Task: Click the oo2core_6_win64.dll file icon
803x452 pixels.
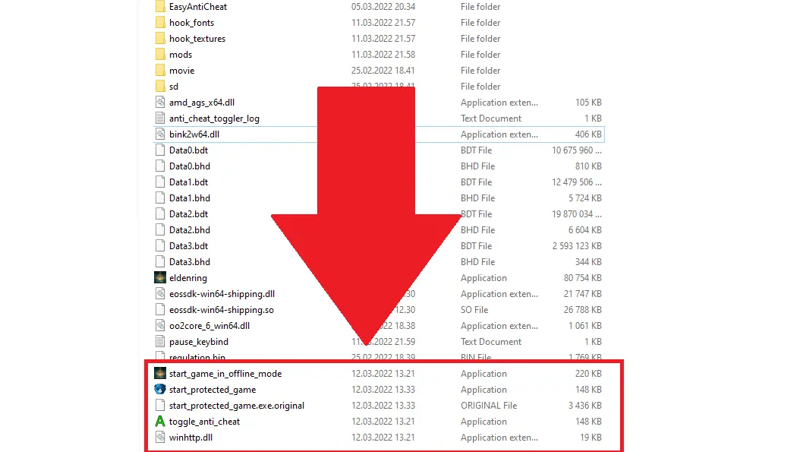Action: (160, 325)
